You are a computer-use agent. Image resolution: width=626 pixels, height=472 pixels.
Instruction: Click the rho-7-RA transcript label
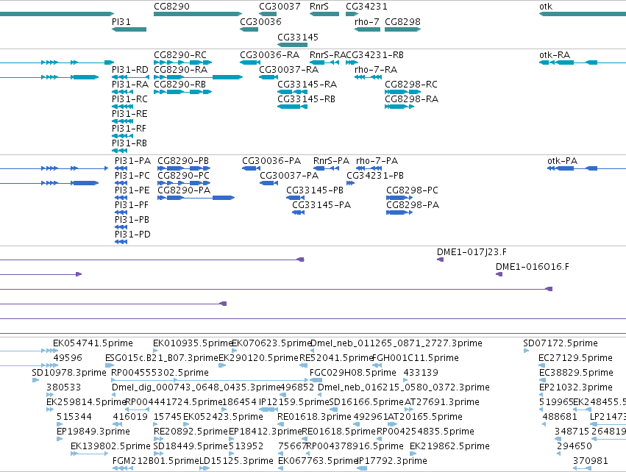(376, 69)
